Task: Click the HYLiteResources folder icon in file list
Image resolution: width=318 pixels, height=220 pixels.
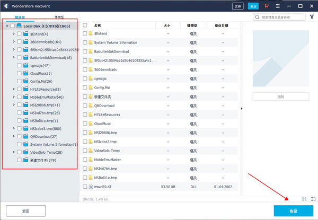Action: tap(91, 115)
